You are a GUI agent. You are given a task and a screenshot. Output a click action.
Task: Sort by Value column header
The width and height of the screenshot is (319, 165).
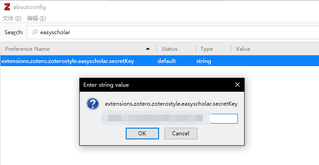point(275,49)
